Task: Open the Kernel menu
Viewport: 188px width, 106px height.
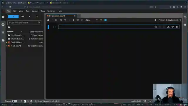Action: [35, 11]
